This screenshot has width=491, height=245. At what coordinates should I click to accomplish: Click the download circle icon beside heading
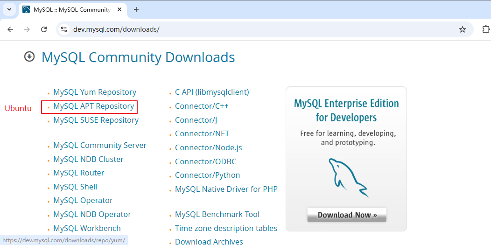click(x=29, y=56)
